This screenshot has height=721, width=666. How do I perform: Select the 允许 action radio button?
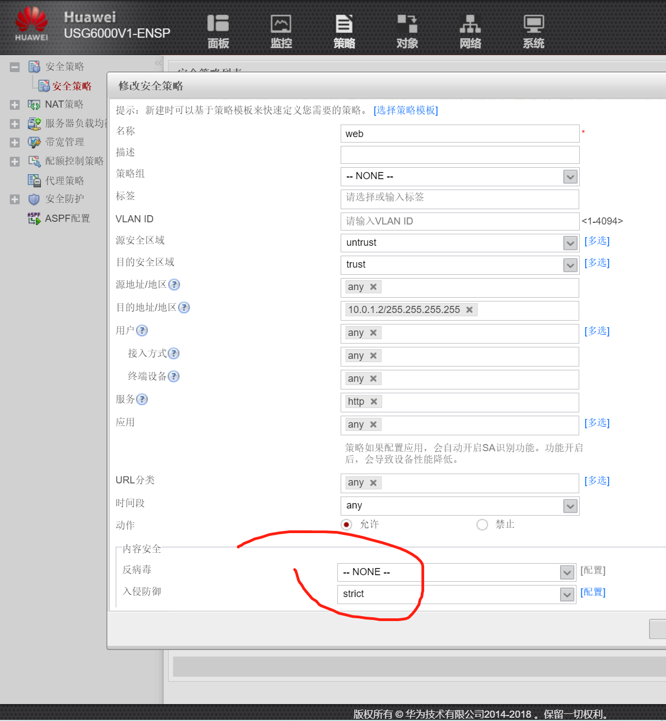346,524
